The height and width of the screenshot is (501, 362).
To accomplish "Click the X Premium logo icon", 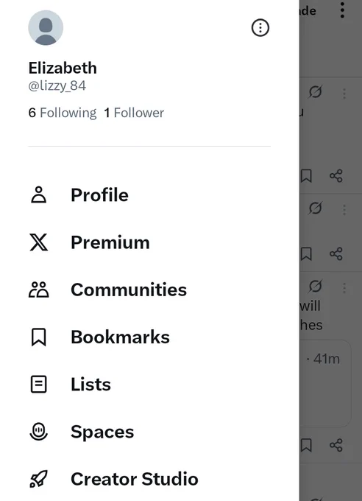I will pyautogui.click(x=38, y=242).
